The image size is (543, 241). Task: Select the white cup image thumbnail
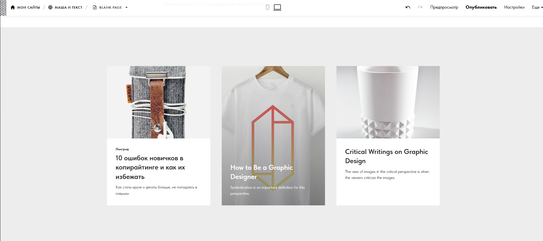[x=388, y=102]
